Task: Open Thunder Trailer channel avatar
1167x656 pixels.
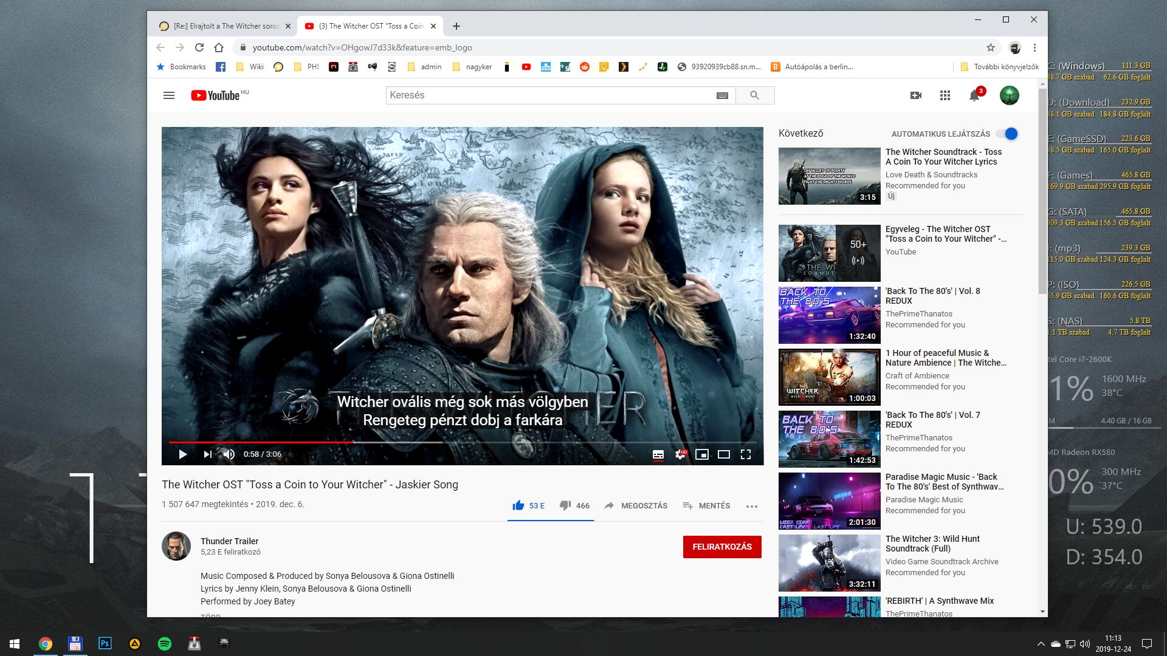Action: pos(176,546)
